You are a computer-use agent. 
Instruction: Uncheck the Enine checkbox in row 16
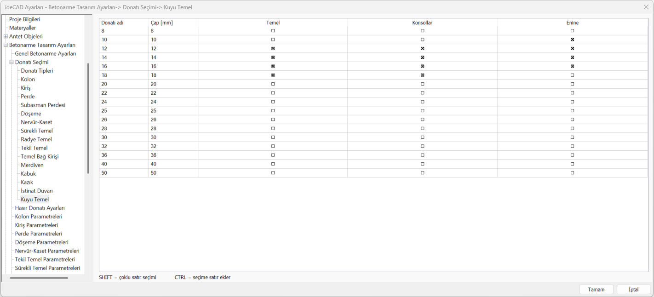[x=573, y=66]
